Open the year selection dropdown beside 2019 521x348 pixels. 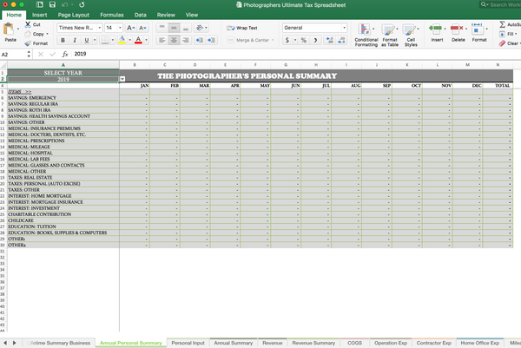tap(122, 79)
